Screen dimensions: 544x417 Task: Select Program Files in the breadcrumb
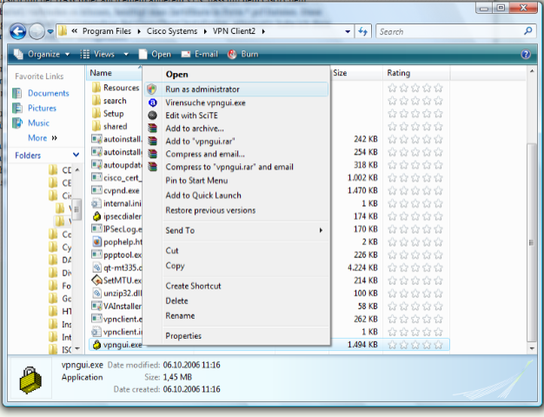point(107,31)
